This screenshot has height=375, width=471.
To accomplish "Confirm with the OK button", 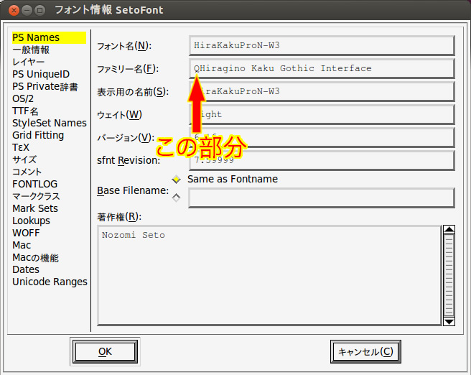I will pyautogui.click(x=105, y=351).
